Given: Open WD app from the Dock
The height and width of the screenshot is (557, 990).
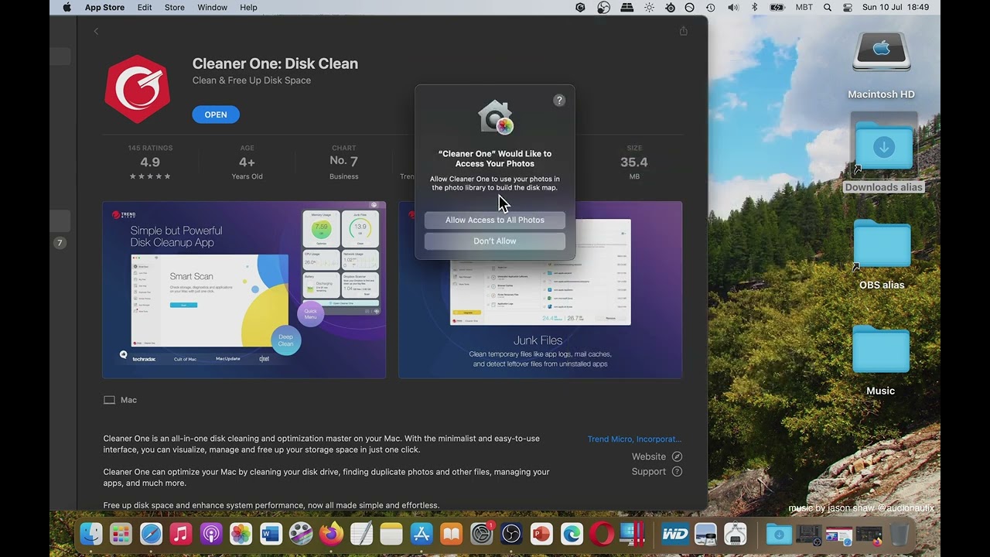Looking at the screenshot, I should [675, 534].
